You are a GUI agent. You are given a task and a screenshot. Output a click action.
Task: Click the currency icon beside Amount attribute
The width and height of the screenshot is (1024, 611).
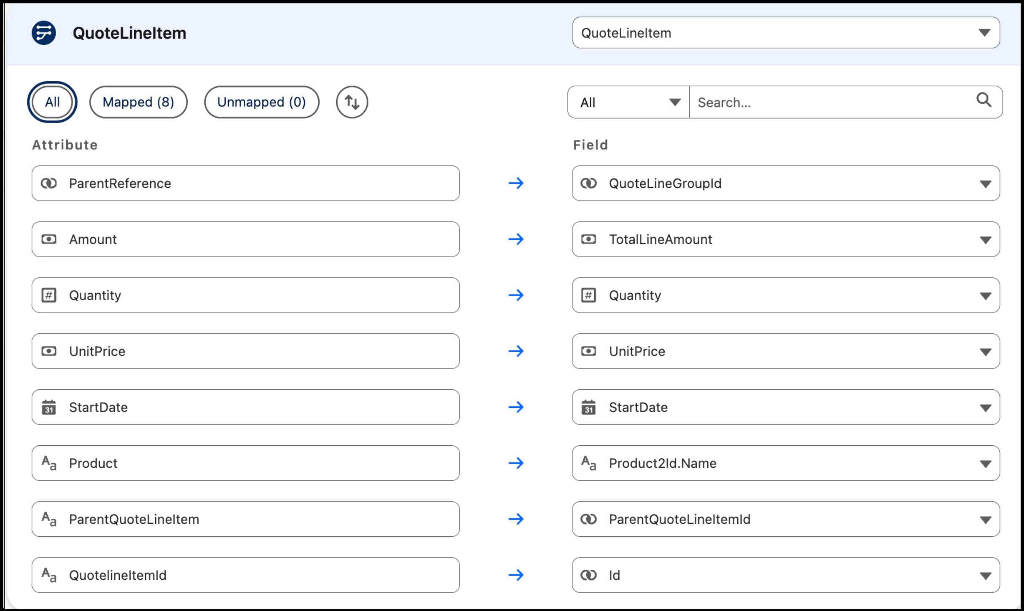click(x=49, y=239)
